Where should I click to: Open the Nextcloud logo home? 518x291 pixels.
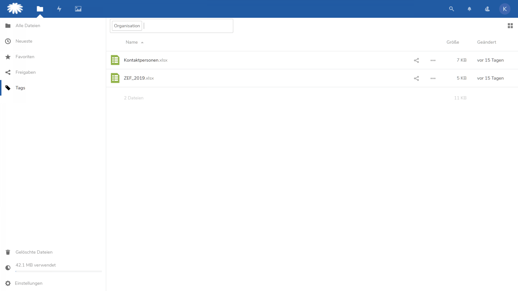point(15,9)
